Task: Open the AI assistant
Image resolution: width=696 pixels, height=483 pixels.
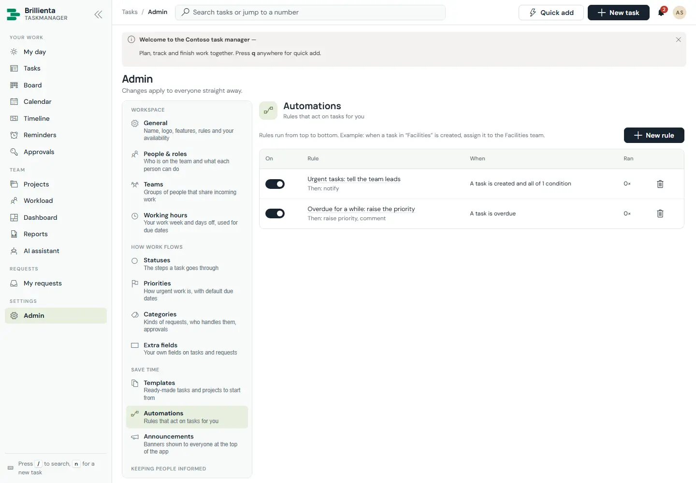Action: click(x=56, y=251)
